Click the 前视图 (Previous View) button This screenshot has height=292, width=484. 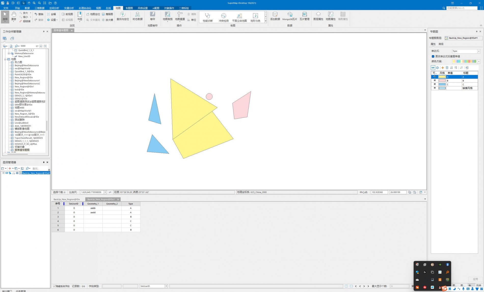click(x=67, y=14)
